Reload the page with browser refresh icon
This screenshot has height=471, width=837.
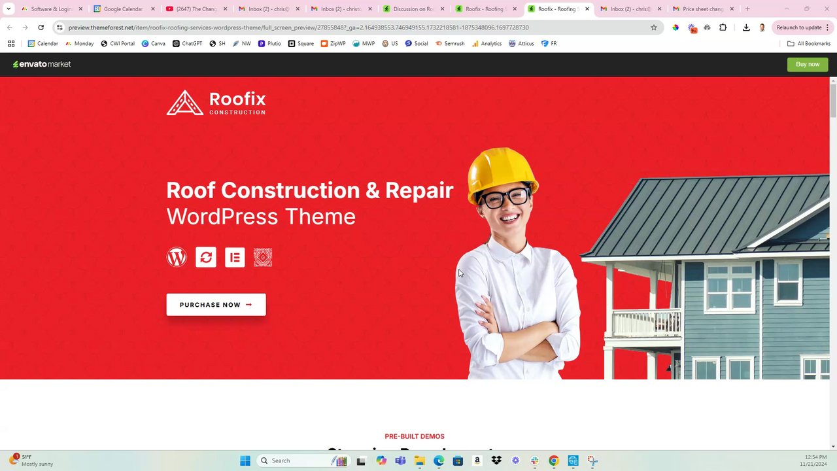coord(41,27)
